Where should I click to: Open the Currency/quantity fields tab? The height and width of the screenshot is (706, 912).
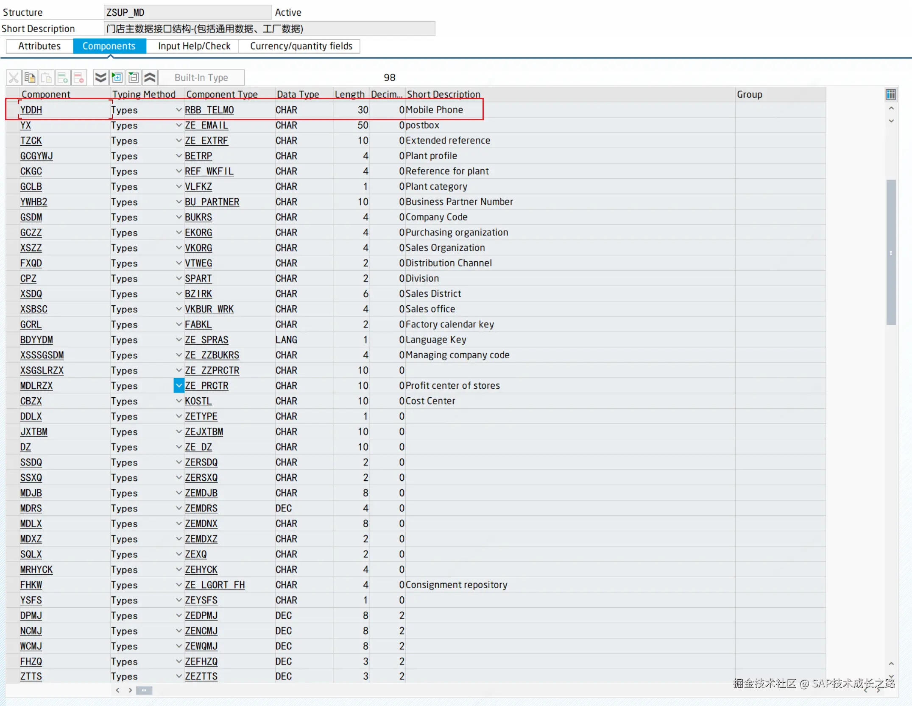click(301, 46)
